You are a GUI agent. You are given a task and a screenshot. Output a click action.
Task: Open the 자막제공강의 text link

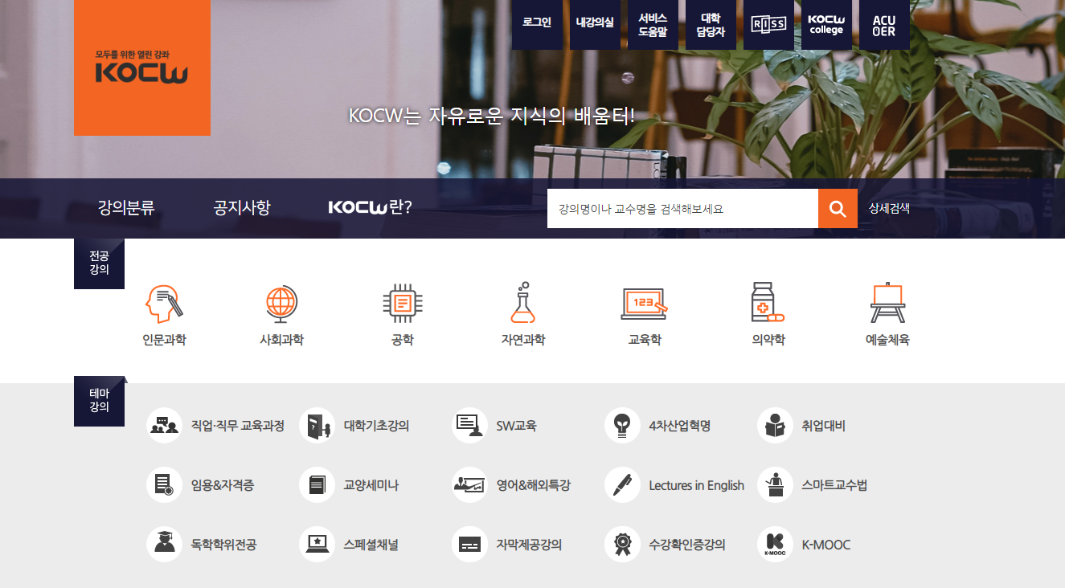click(529, 545)
